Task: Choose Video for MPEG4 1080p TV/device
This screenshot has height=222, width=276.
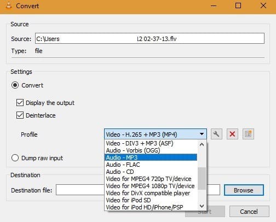Action: tap(151, 186)
